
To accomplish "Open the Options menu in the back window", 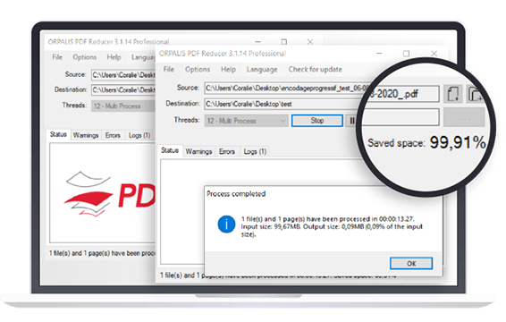I will coord(84,57).
